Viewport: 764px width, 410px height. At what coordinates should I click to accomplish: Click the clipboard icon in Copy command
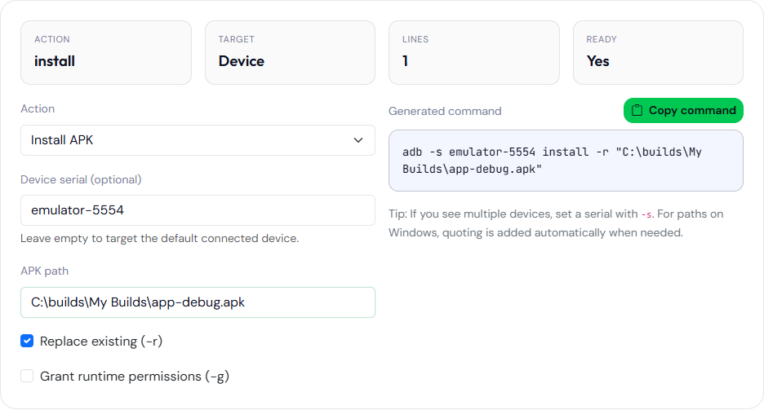(x=637, y=110)
